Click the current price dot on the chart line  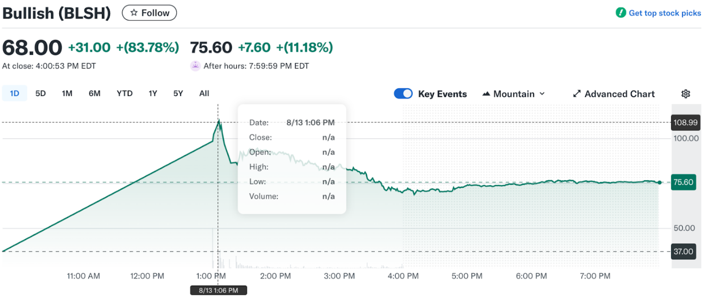[659, 182]
